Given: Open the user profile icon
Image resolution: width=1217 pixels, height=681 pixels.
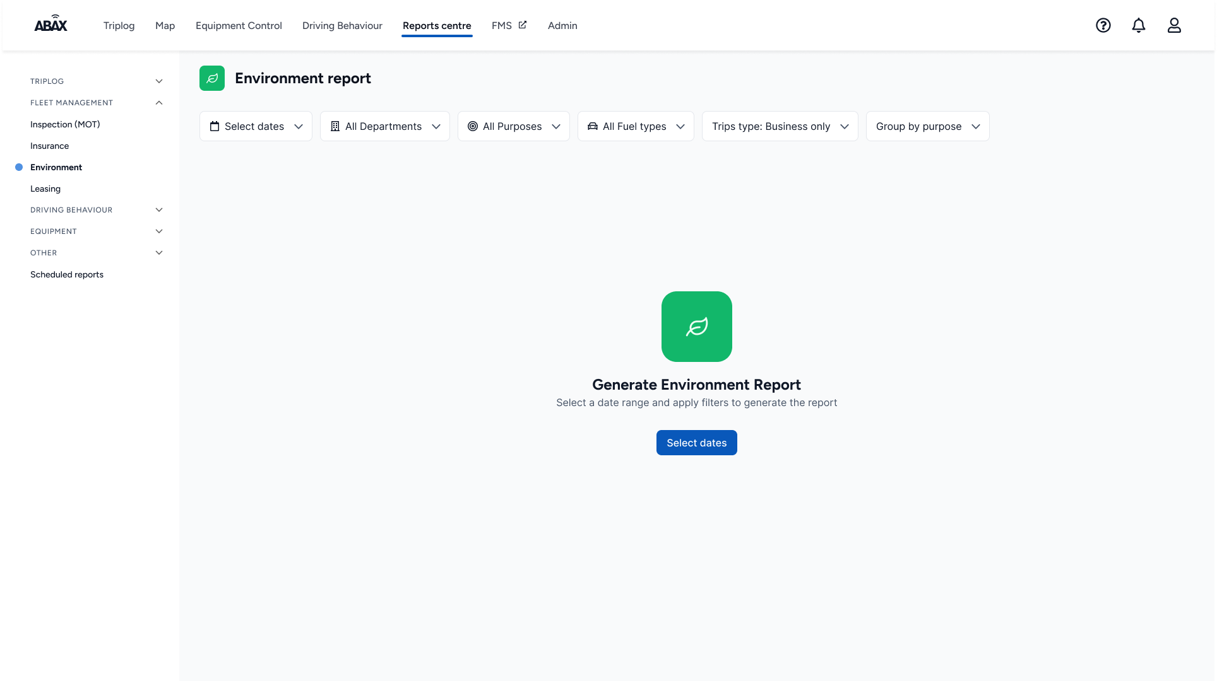Looking at the screenshot, I should (1173, 25).
